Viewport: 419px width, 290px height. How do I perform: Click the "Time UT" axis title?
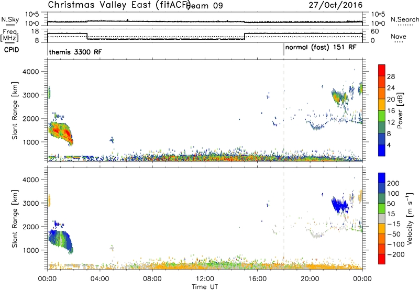point(205,287)
